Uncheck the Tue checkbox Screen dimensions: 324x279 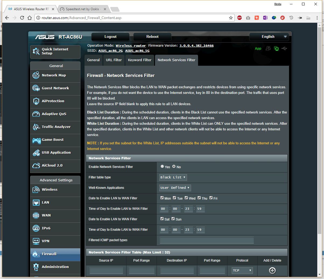[174, 198]
